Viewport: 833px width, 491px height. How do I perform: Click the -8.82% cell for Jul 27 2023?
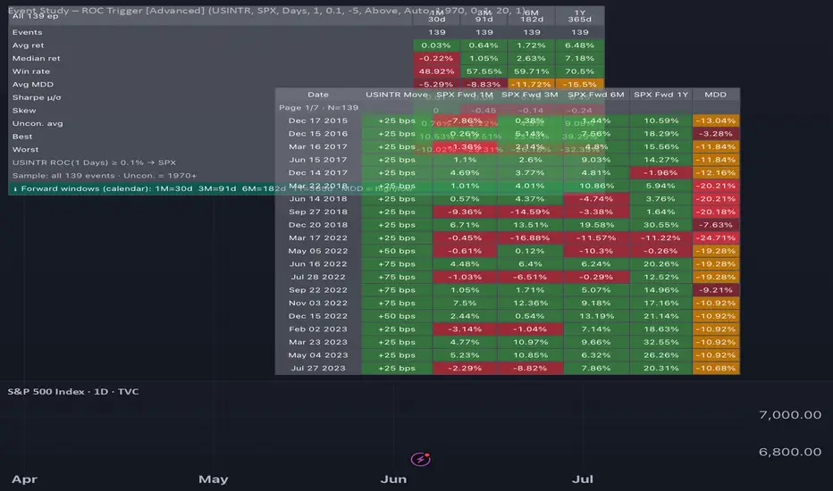click(530, 368)
